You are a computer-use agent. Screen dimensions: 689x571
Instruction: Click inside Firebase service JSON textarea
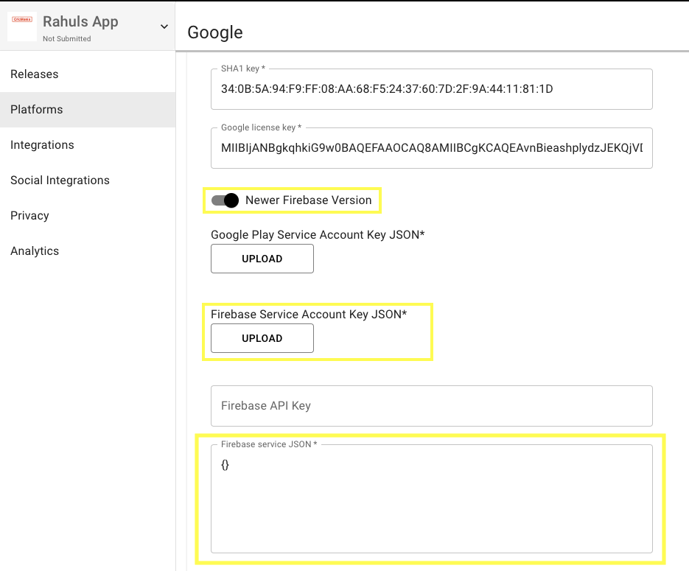[x=432, y=499]
